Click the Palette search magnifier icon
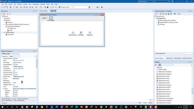 [192, 65]
